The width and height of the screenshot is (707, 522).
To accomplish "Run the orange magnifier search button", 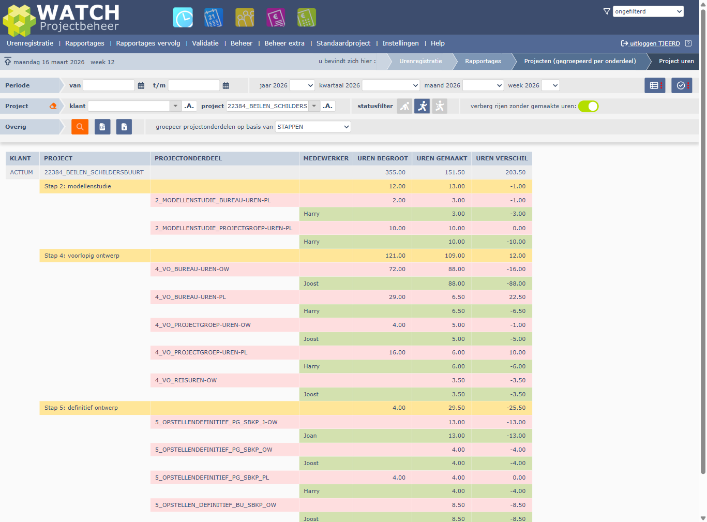I will pos(80,127).
